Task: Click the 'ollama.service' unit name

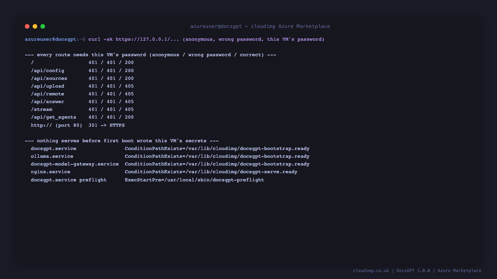Action: [52, 156]
